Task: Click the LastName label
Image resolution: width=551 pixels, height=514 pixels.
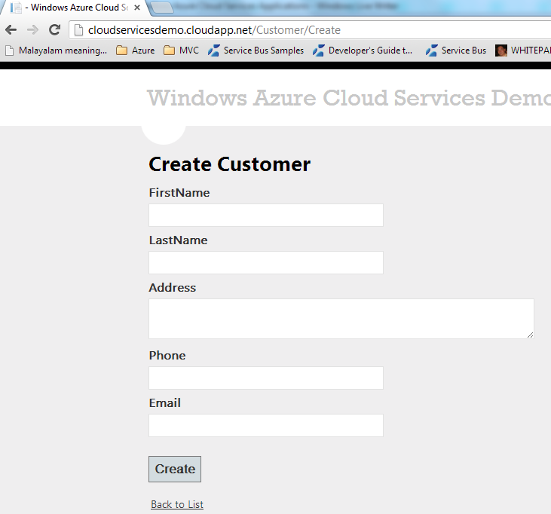Action: pyautogui.click(x=178, y=240)
